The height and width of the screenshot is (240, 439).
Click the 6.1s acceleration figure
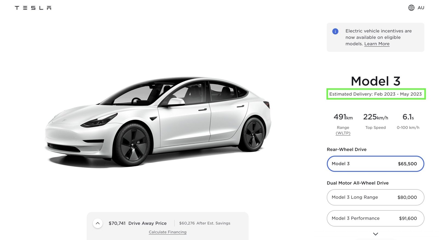(x=408, y=117)
